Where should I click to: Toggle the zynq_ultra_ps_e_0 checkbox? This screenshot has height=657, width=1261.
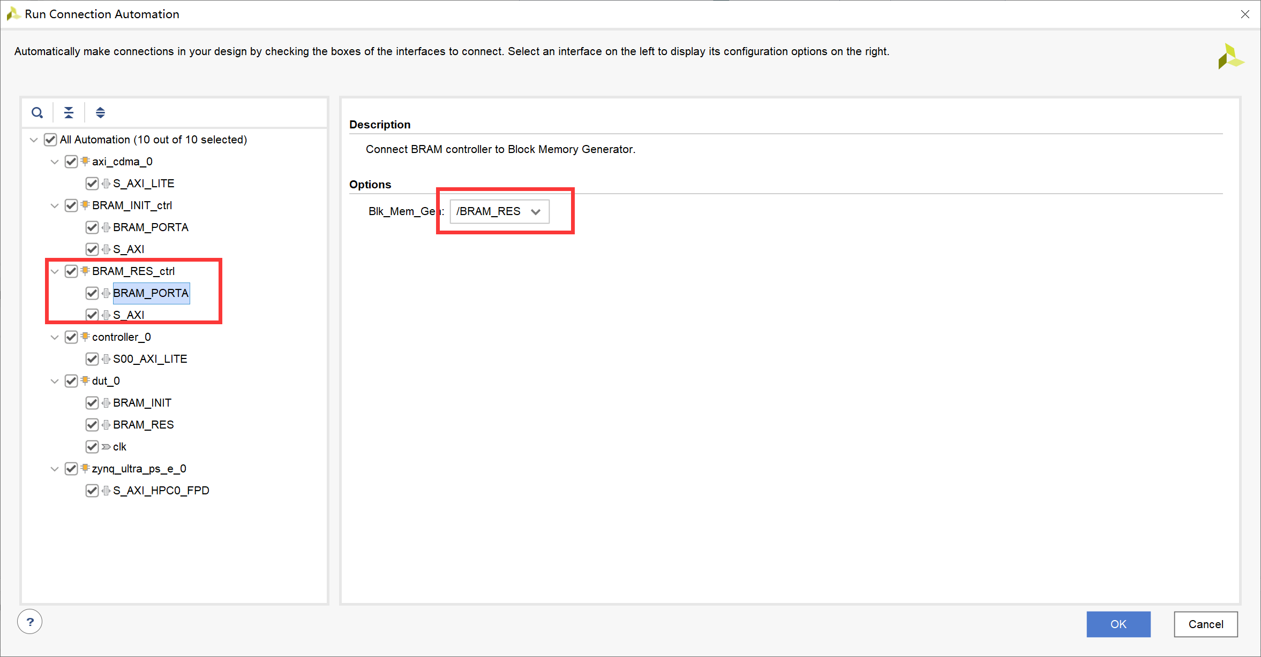(71, 469)
